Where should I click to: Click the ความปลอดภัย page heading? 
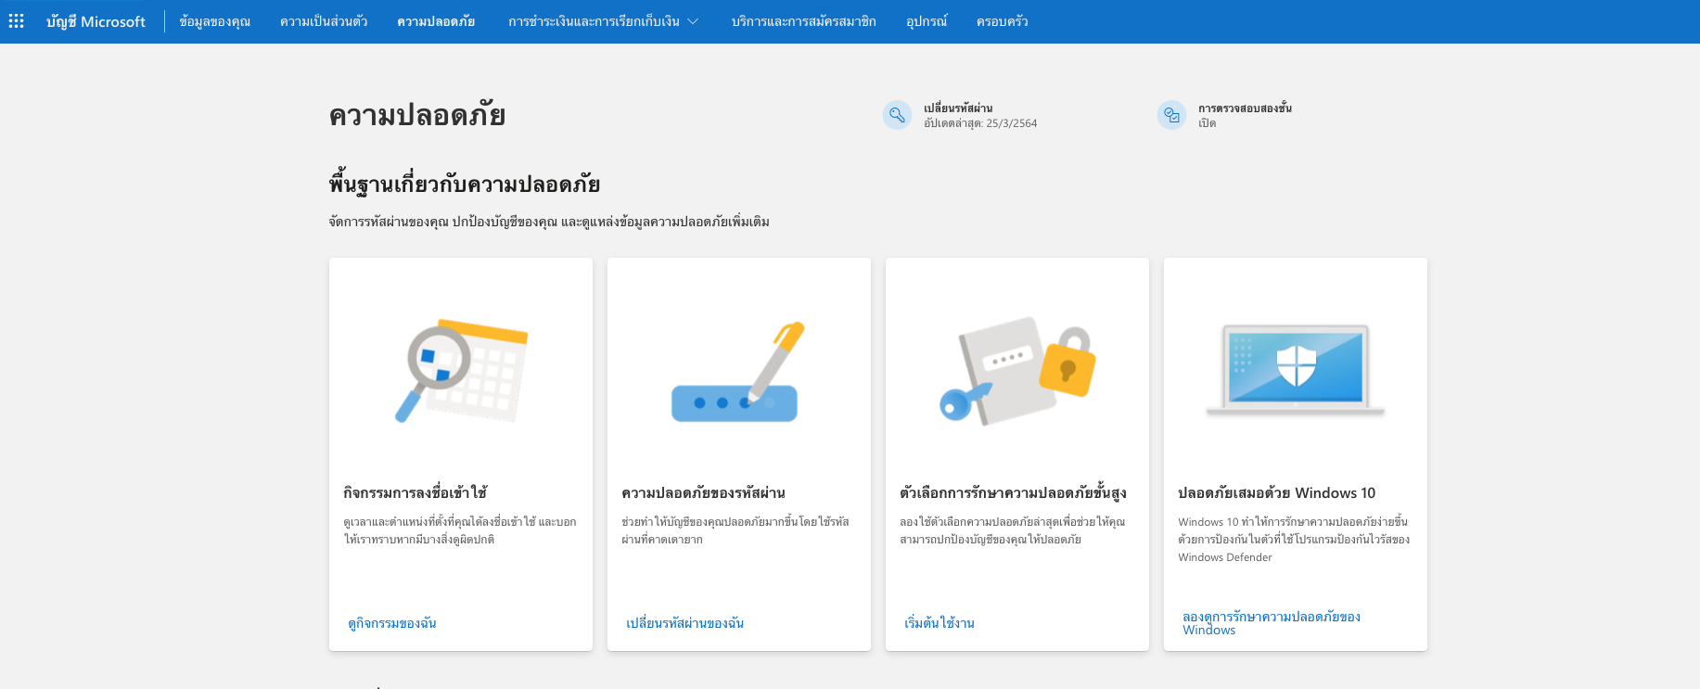[x=417, y=115]
